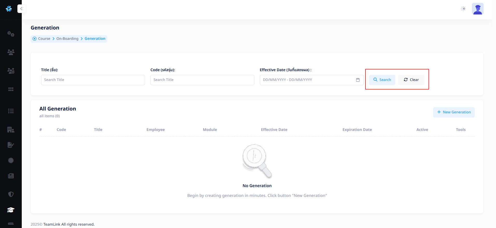Open the certificate badge sidebar icon

coord(11,160)
